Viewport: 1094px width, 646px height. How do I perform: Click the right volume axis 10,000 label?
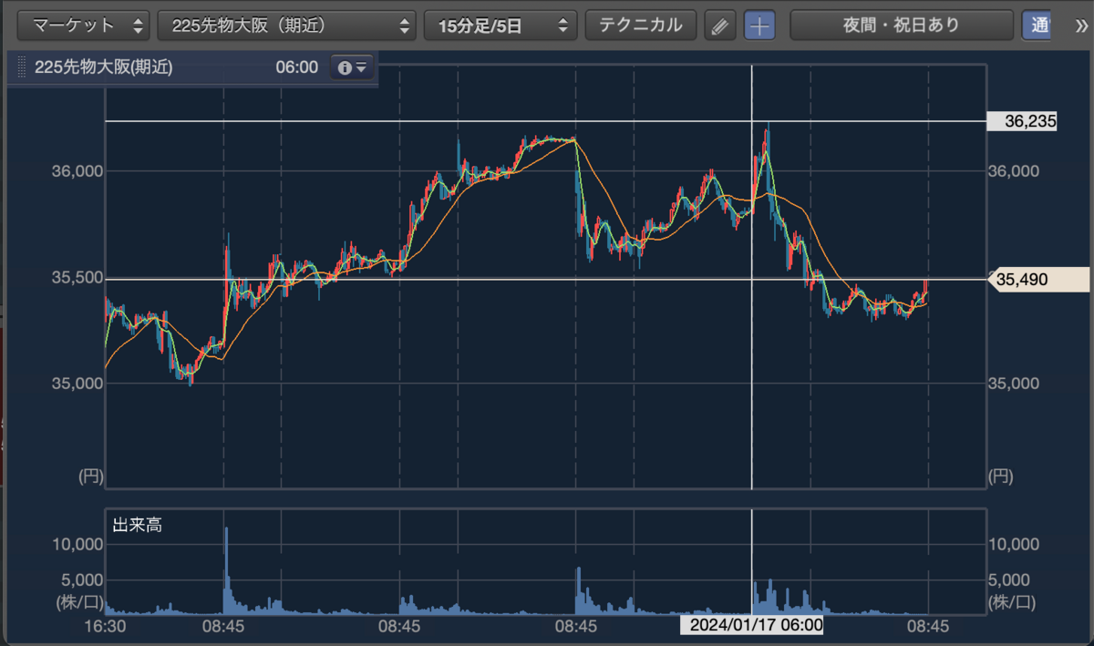1014,545
